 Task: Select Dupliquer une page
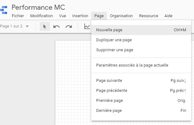tap(114, 40)
